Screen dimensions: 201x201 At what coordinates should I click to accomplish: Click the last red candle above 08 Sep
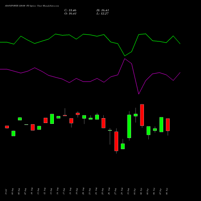click(168, 125)
